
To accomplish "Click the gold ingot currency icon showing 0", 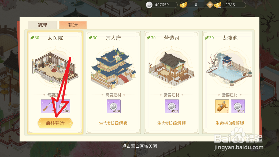I will click(183, 5).
